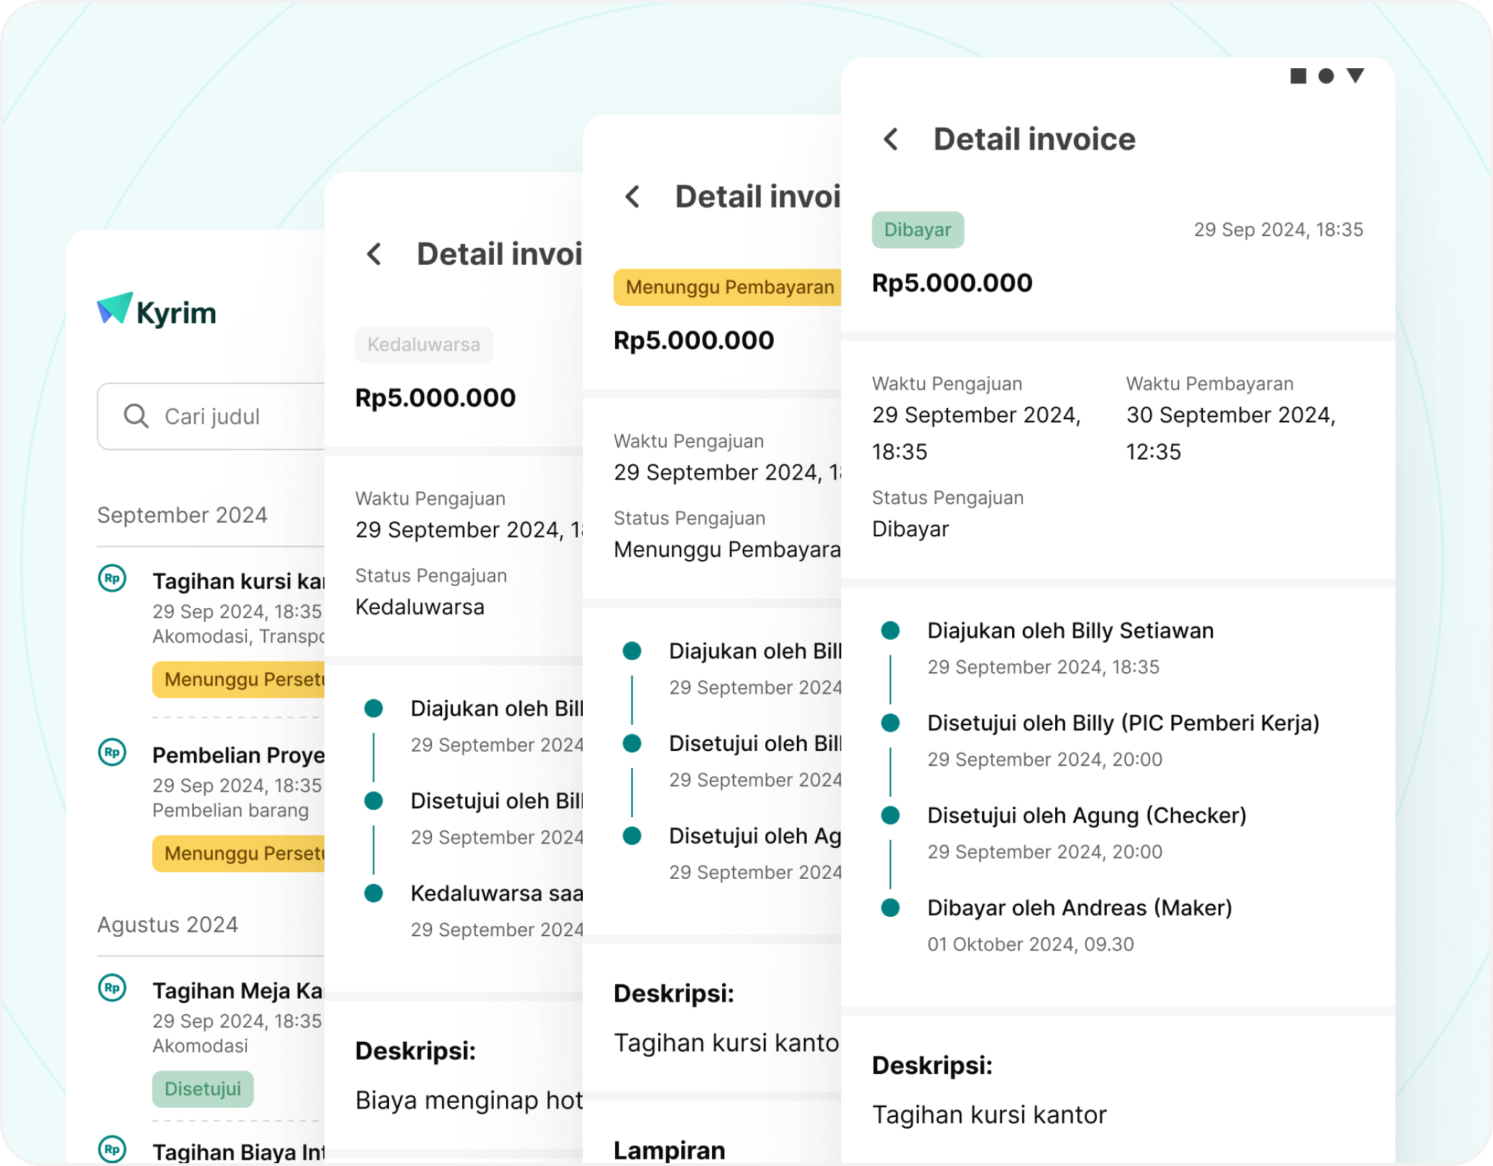Screen dimensions: 1493x1166
Task: Open the Tagihan Meja invoice item
Action: click(x=237, y=991)
